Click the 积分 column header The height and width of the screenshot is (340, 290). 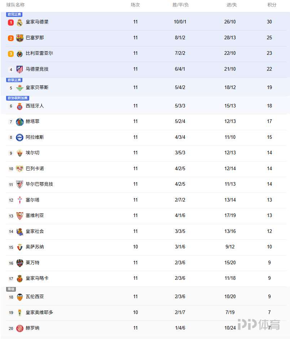(x=272, y=5)
